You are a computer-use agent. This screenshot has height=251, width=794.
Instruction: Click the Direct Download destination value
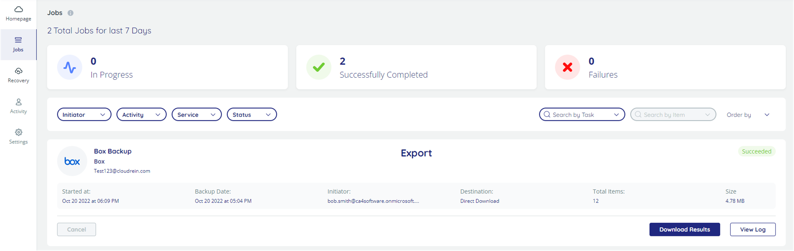tap(480, 201)
